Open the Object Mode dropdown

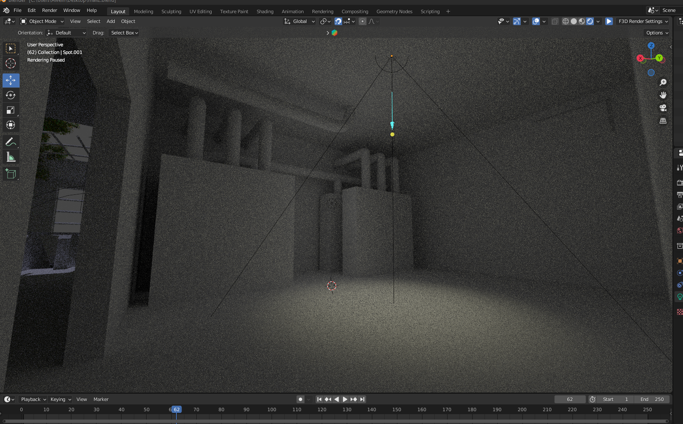point(42,21)
